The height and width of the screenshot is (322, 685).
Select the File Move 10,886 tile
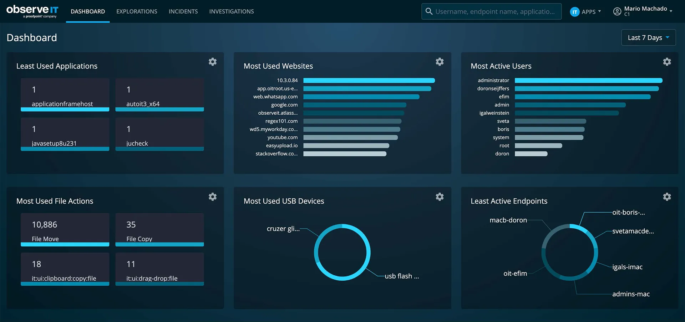pyautogui.click(x=65, y=230)
